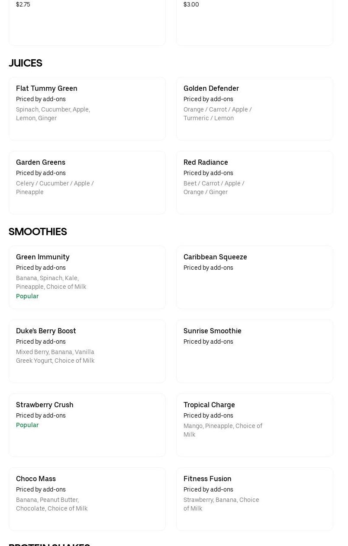Image resolution: width=348 pixels, height=546 pixels.
Task: Select the Strawberry Crush smoothie
Action: click(x=87, y=425)
